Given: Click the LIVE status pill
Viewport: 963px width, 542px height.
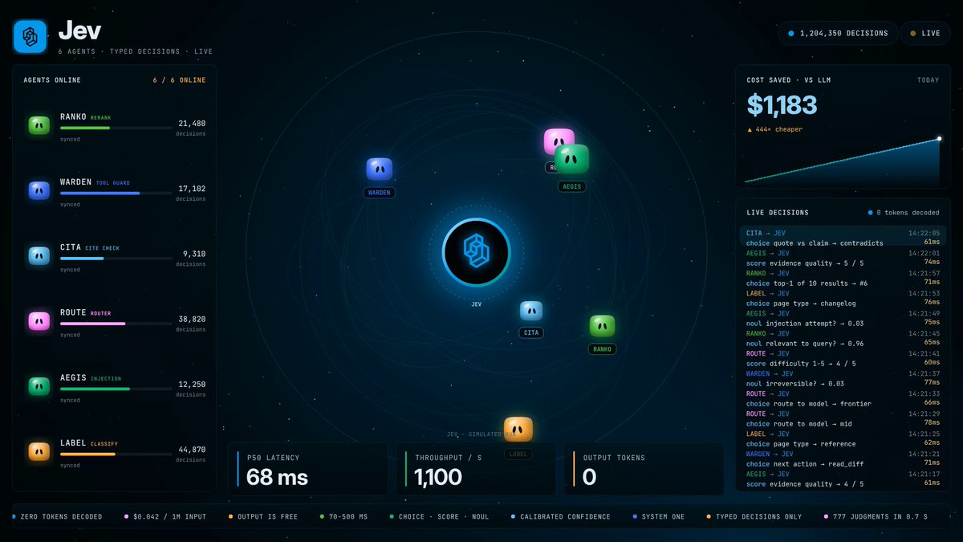Looking at the screenshot, I should click(x=925, y=33).
